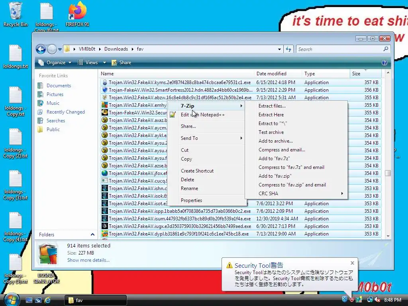Click the Refresh icon beside address bar

288,49
